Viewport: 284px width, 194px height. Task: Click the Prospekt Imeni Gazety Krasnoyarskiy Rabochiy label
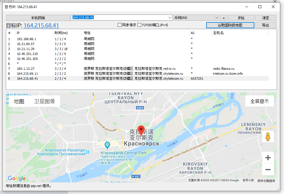click(x=190, y=149)
